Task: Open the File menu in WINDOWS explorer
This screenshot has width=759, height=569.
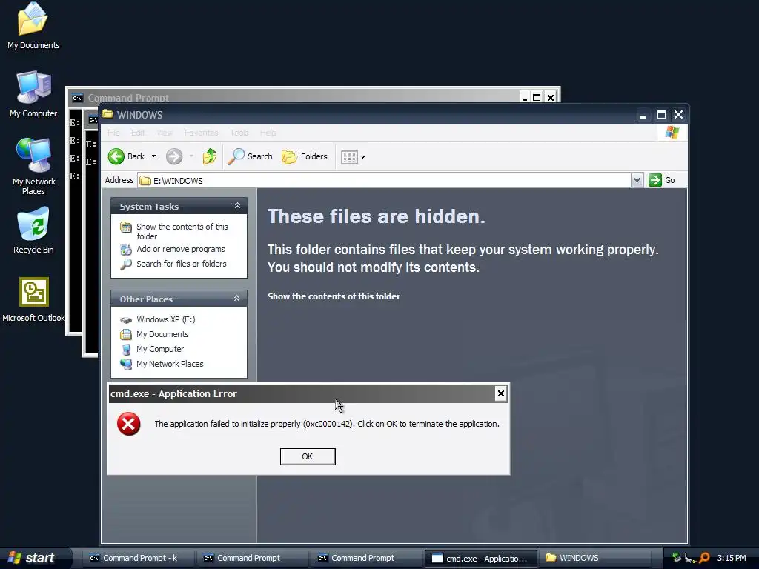Action: point(113,133)
